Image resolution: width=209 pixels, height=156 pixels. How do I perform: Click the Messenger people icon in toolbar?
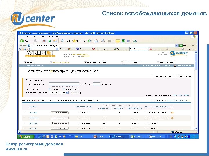coord(135,41)
